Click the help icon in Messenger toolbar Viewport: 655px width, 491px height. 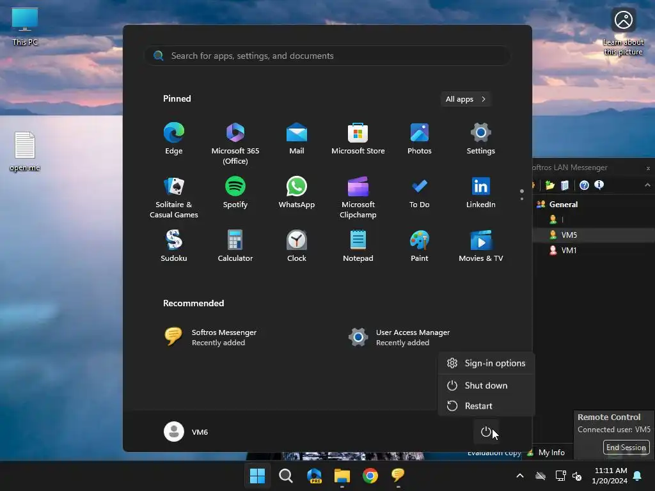[584, 185]
